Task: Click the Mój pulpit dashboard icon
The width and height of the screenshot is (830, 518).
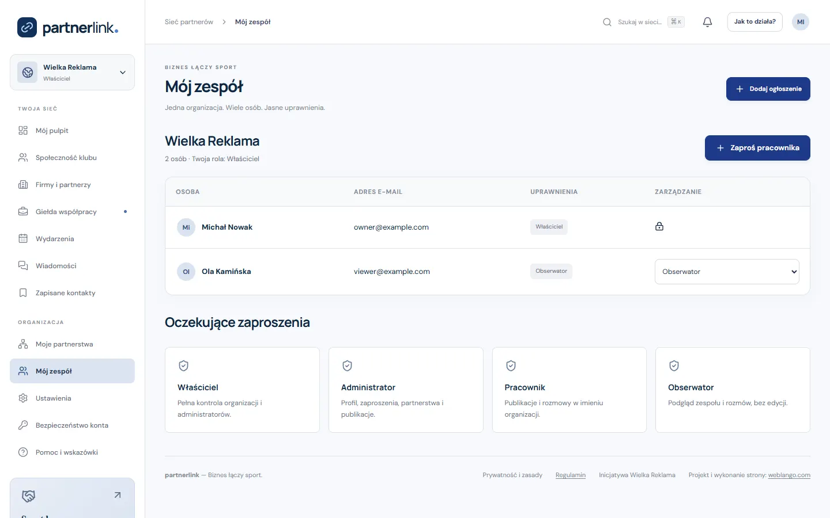Action: click(23, 131)
